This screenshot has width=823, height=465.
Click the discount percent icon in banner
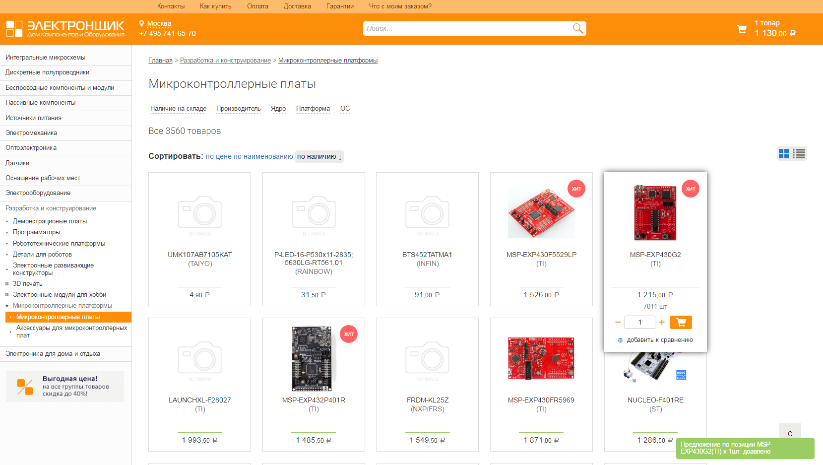[x=25, y=387]
